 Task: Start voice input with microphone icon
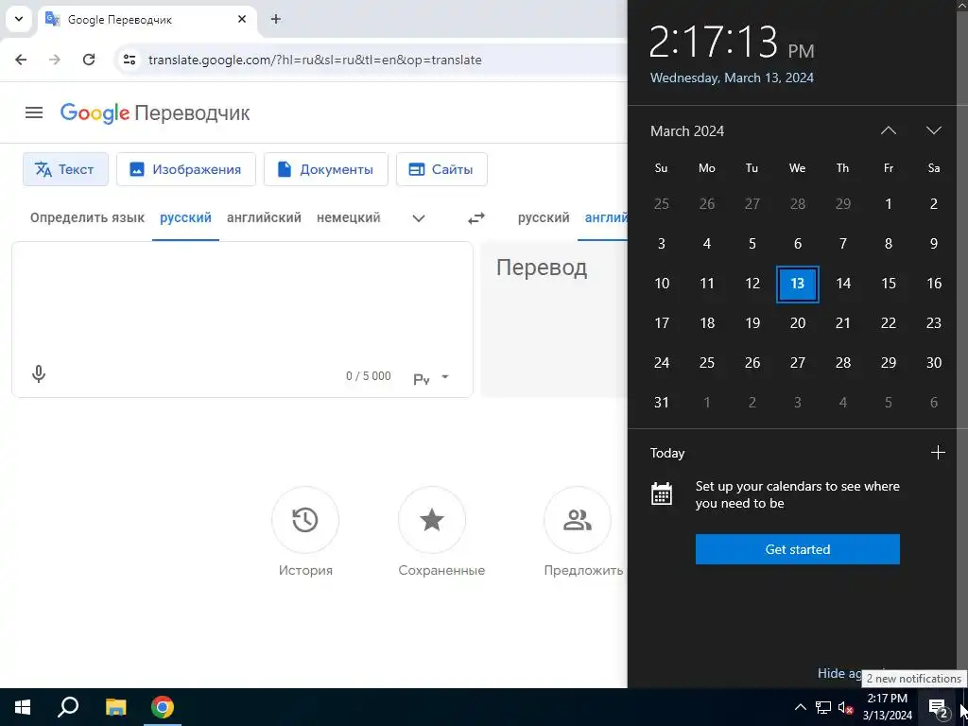coord(38,374)
